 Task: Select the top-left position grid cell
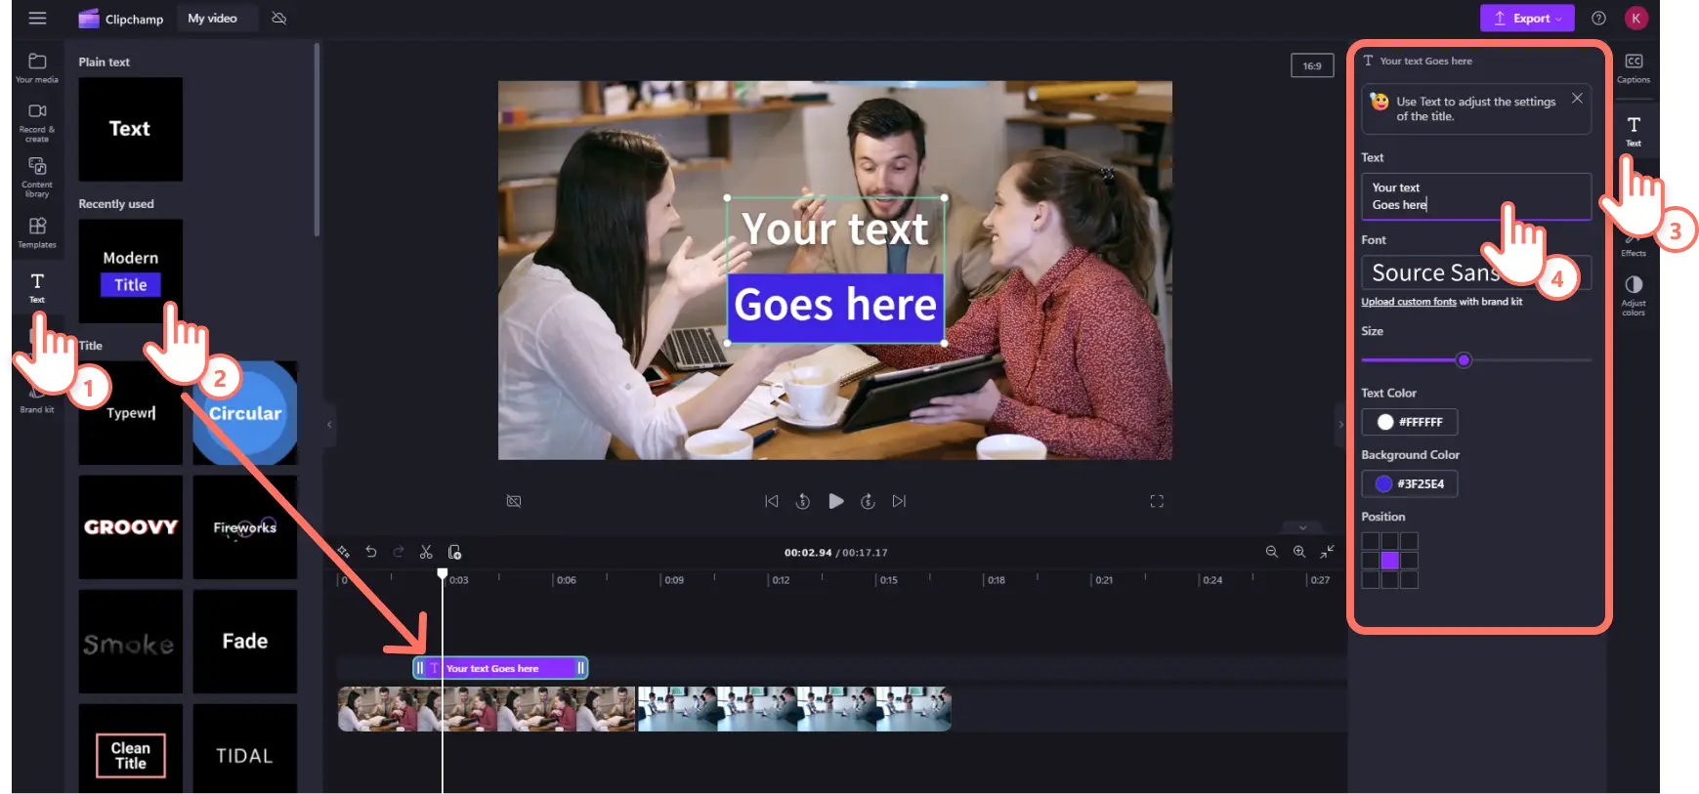(x=1370, y=541)
